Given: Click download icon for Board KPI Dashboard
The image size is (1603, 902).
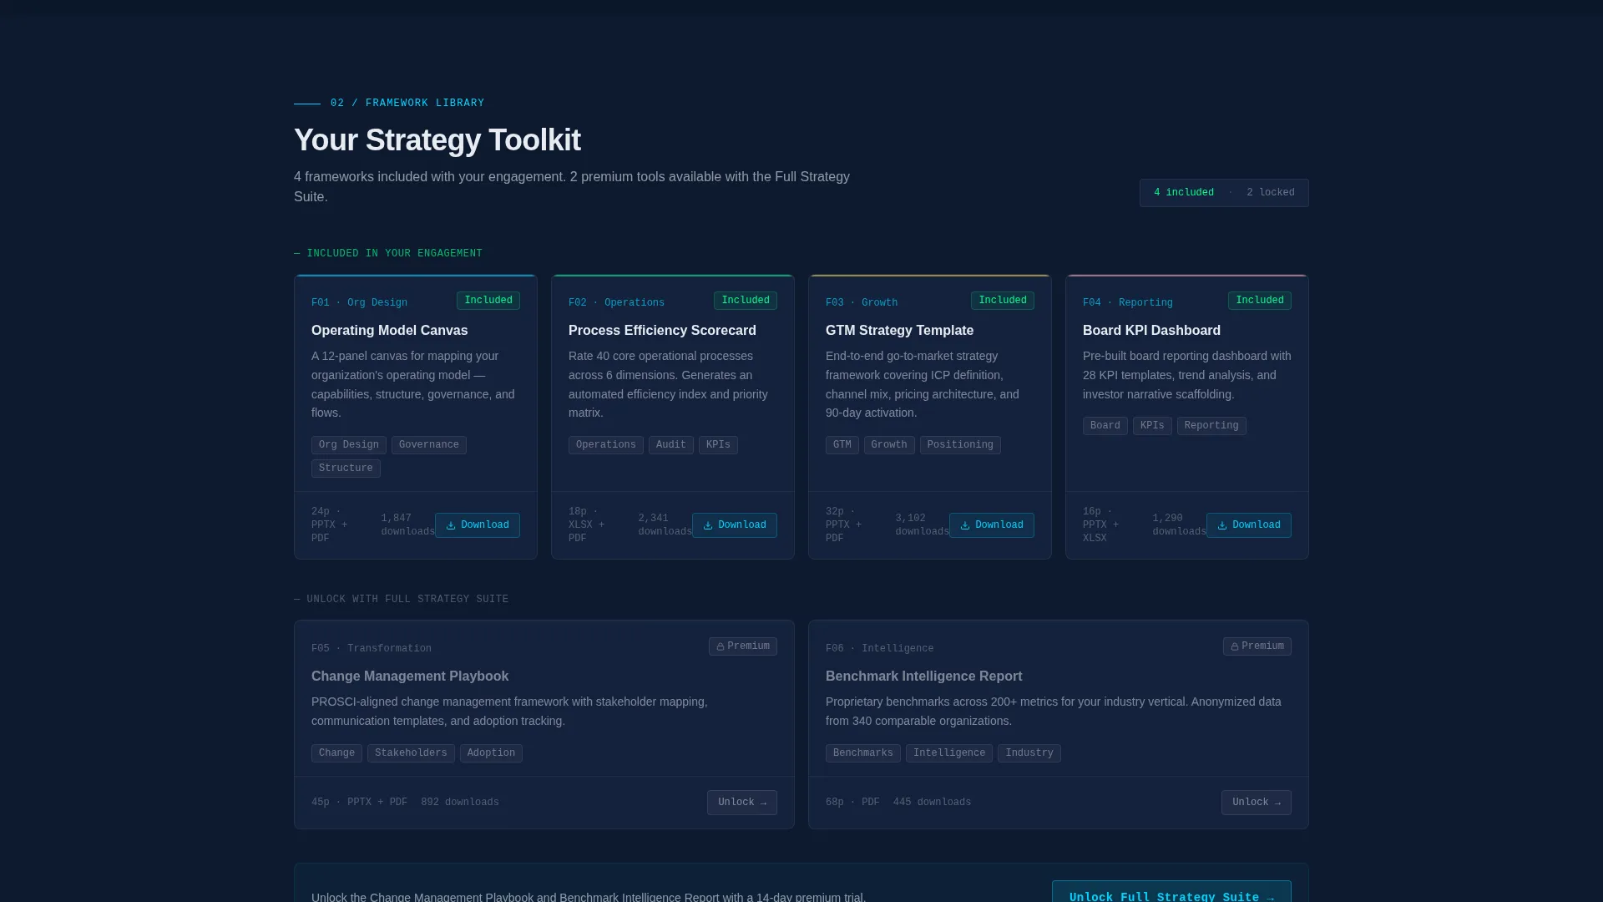Looking at the screenshot, I should tap(1222, 525).
